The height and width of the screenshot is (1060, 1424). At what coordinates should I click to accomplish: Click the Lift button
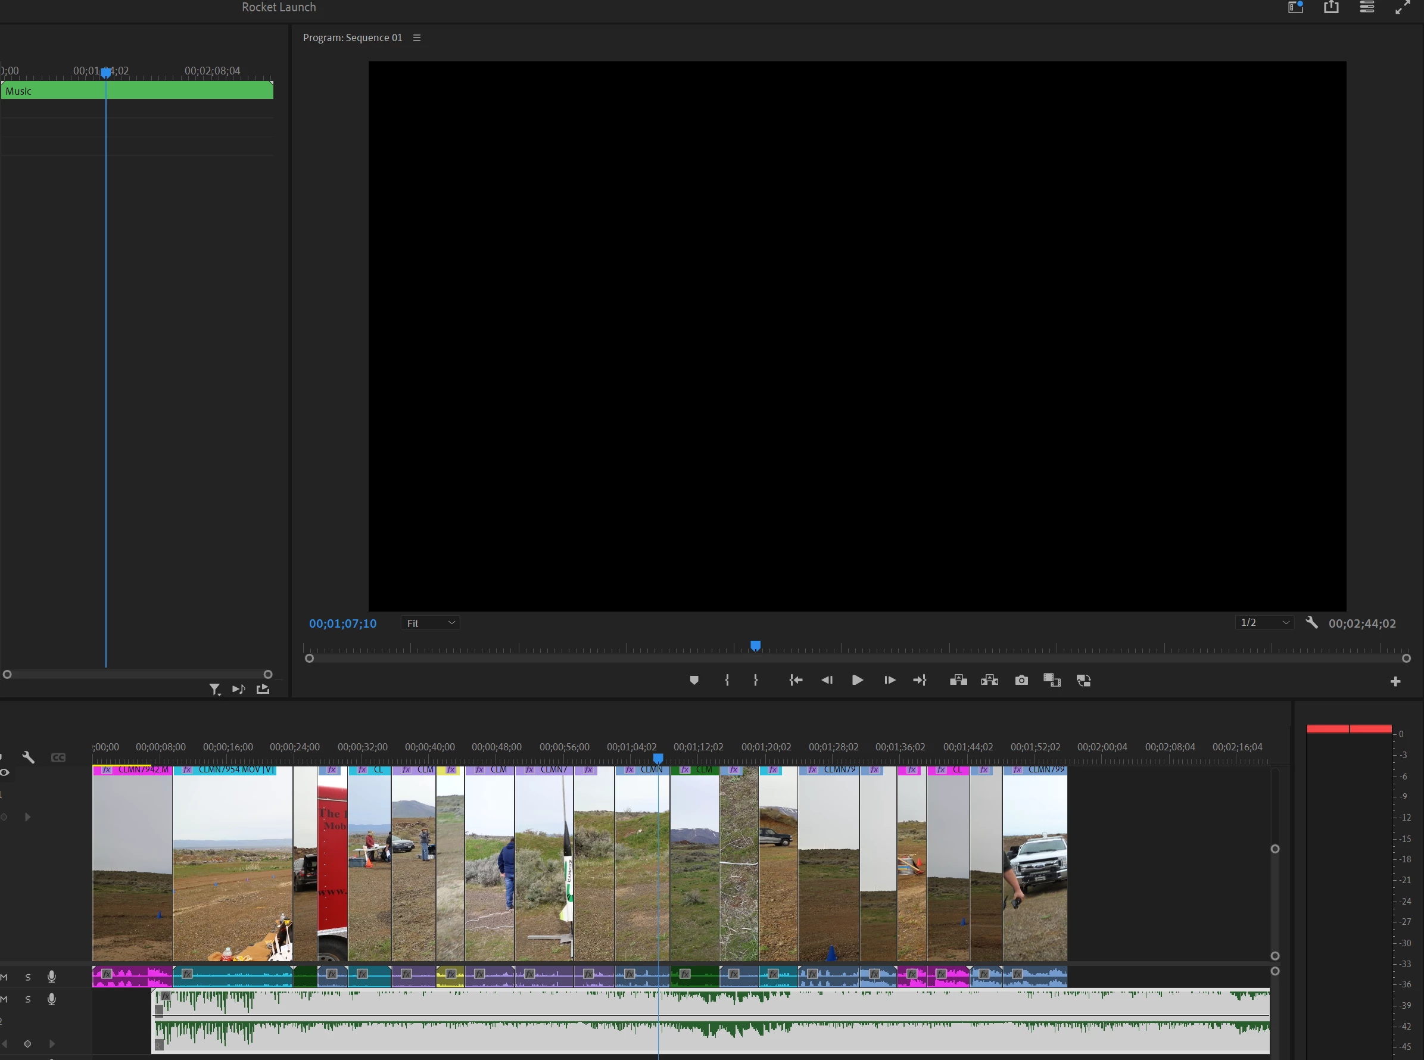point(958,680)
